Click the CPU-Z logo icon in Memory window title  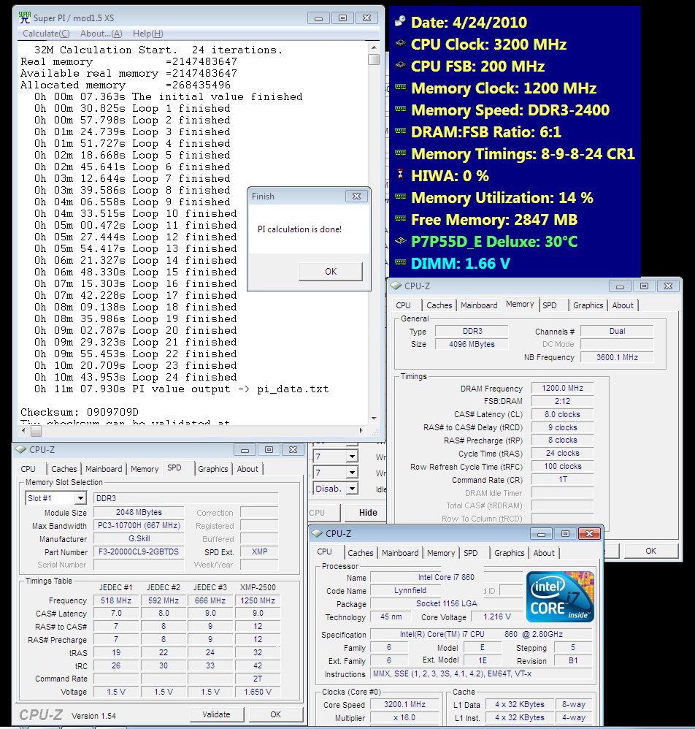pyautogui.click(x=396, y=286)
